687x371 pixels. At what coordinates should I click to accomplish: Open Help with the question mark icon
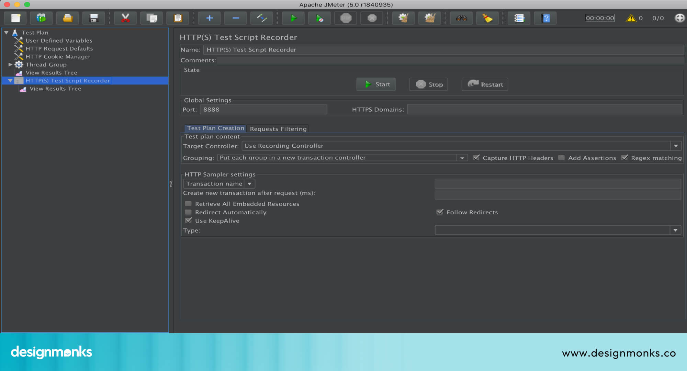(x=545, y=18)
